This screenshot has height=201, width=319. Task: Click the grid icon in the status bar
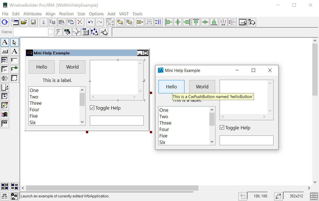coord(314,196)
